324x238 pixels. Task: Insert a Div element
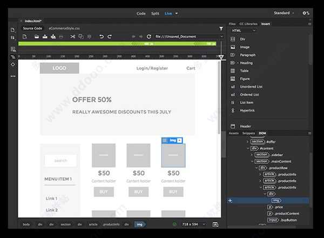point(242,39)
